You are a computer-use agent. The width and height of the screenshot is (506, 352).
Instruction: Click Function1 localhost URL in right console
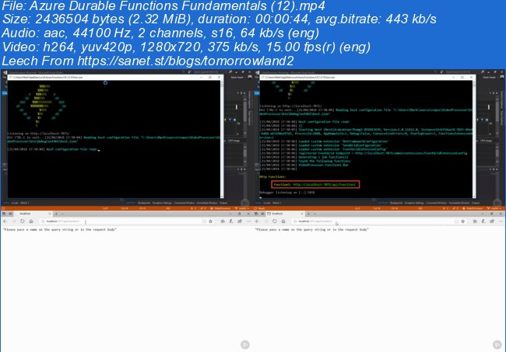(325, 184)
